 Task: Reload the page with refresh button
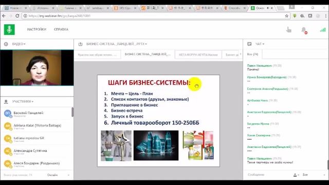pos(17,16)
